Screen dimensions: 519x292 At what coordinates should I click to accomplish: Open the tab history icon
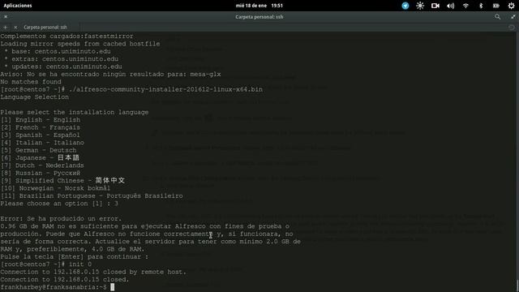(512, 27)
